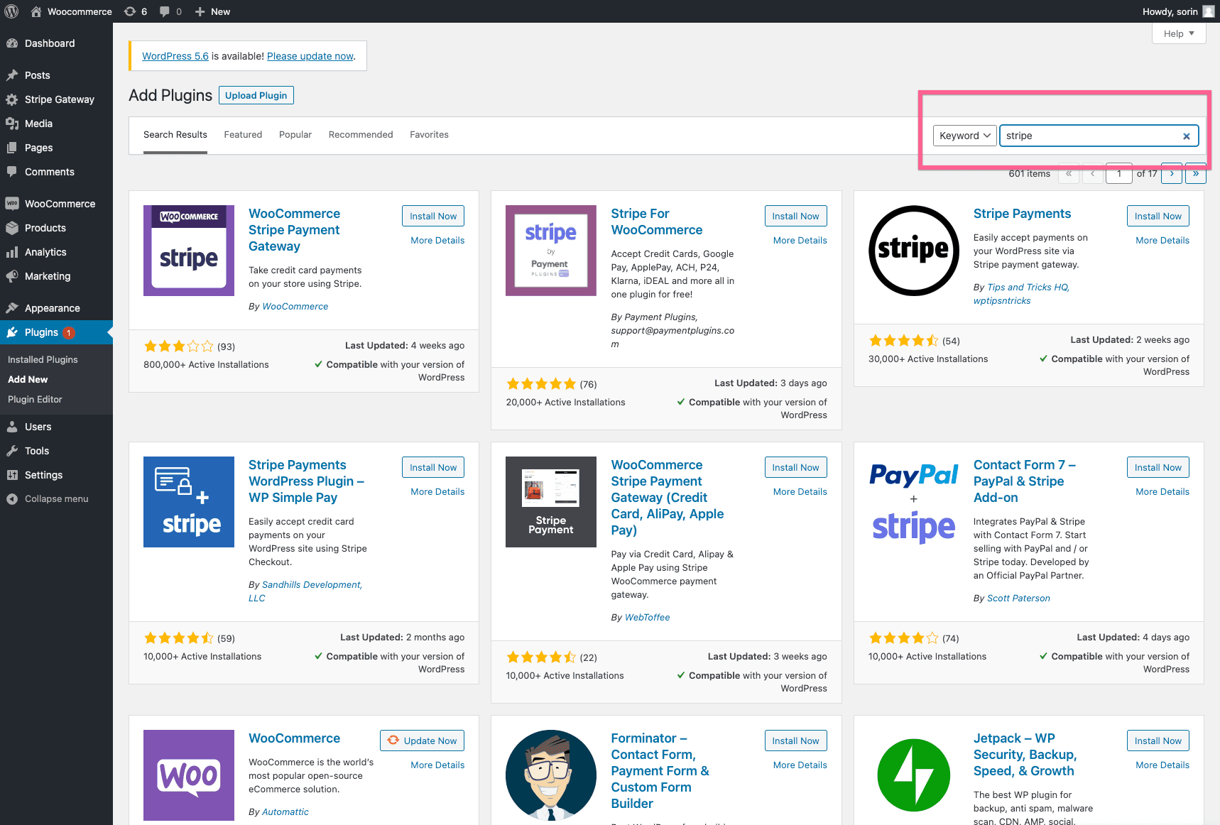Switch to the Featured plugins tab
This screenshot has height=825, width=1220.
pos(243,135)
